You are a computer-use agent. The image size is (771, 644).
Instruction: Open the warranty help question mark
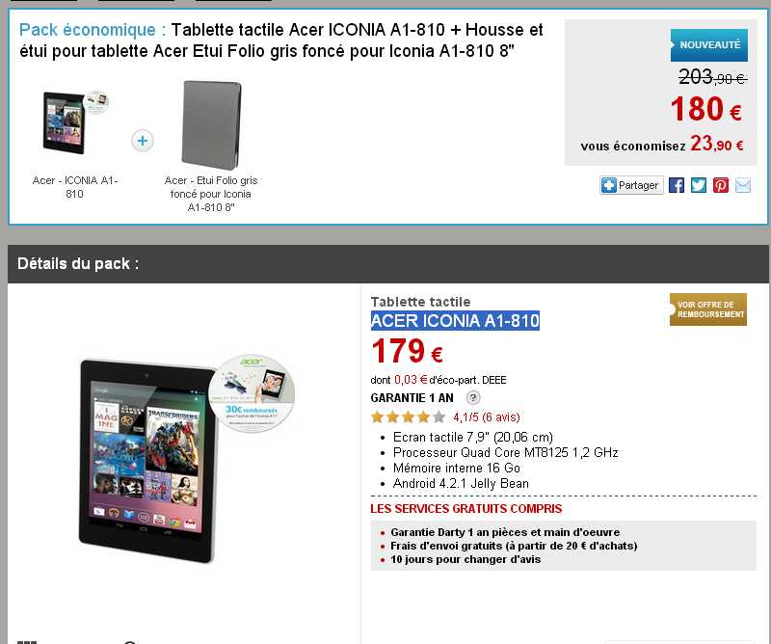[472, 397]
